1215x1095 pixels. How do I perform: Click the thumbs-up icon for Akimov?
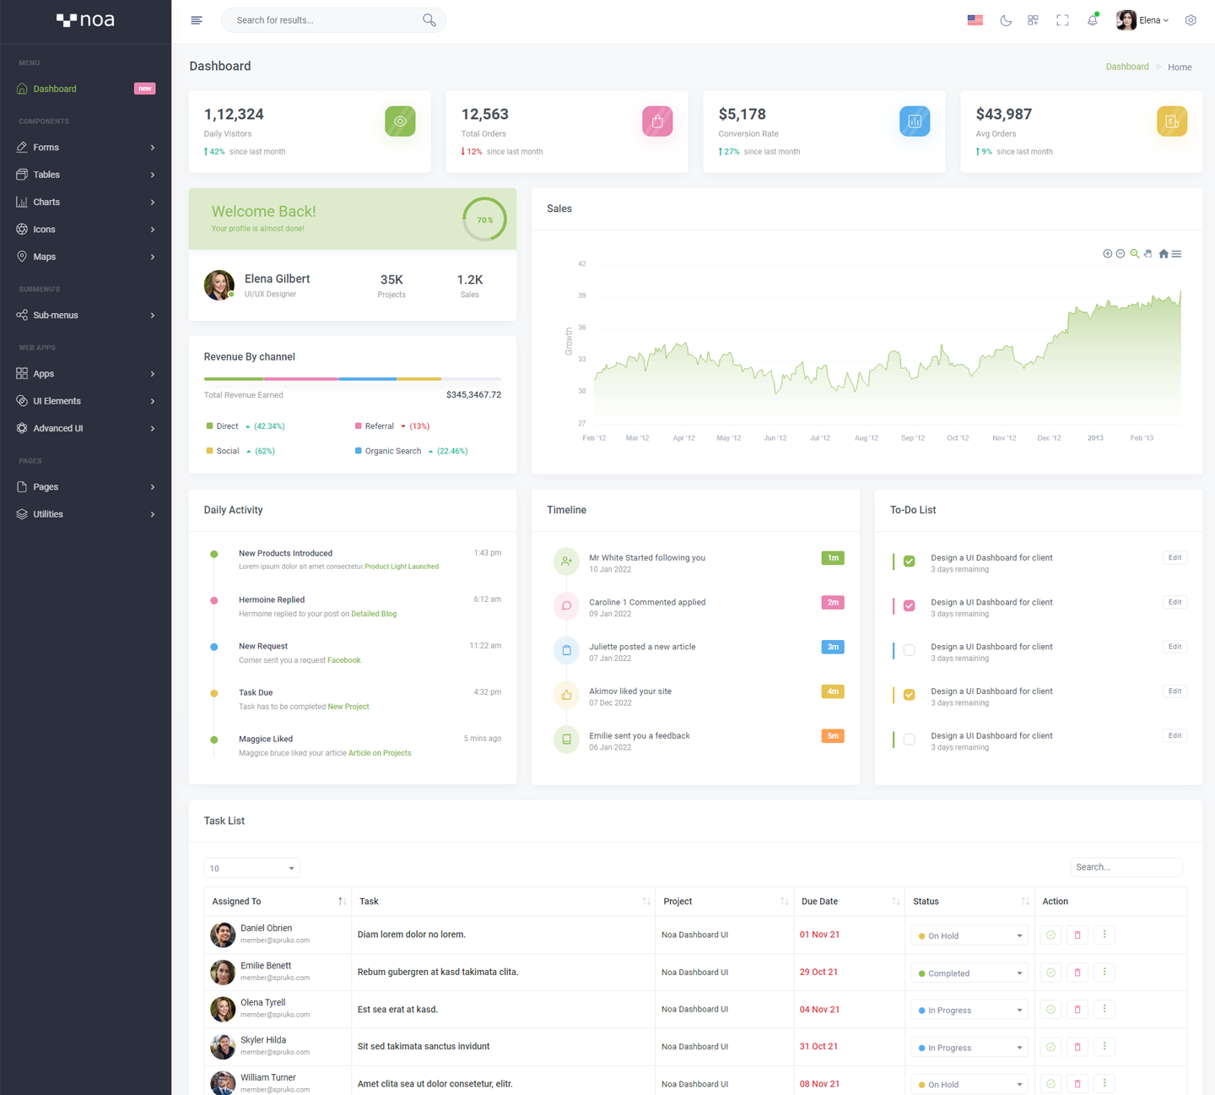click(566, 695)
